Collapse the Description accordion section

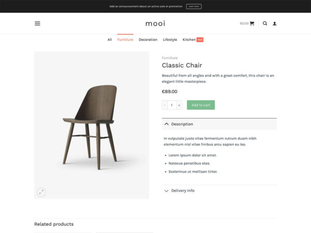point(219,124)
